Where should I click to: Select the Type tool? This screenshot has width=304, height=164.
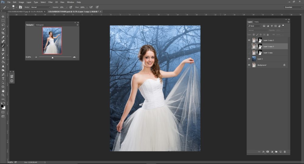pos(3,78)
